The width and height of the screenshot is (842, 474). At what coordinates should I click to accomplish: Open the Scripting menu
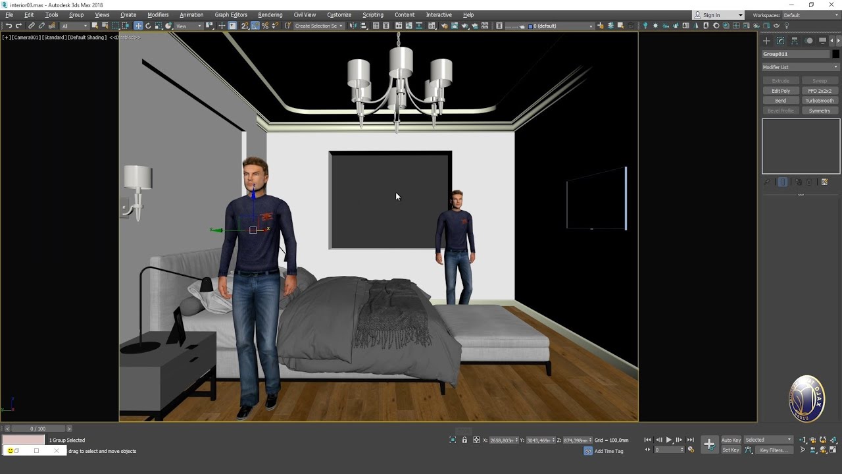pos(373,14)
